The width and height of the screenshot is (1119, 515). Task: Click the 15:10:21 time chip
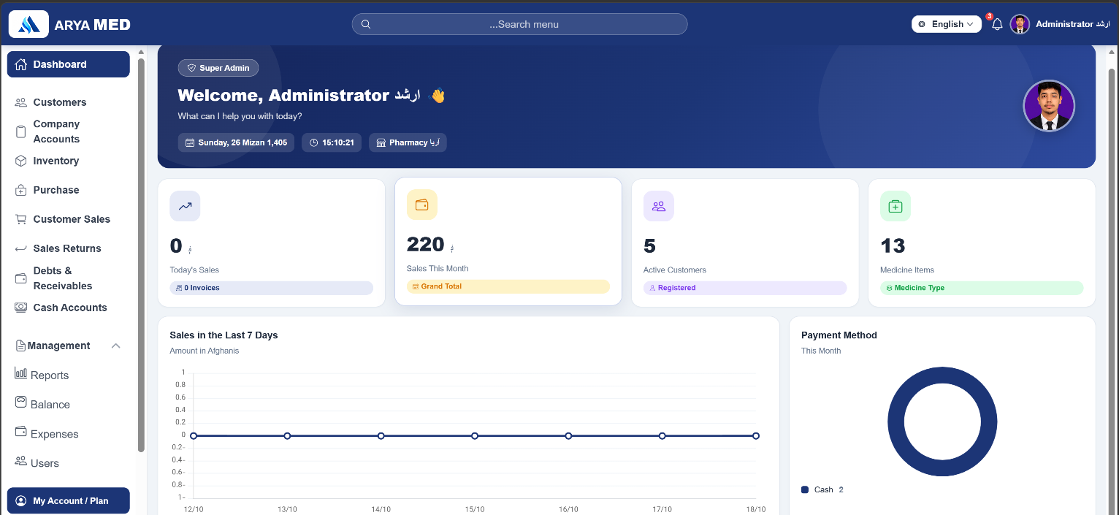pyautogui.click(x=332, y=142)
